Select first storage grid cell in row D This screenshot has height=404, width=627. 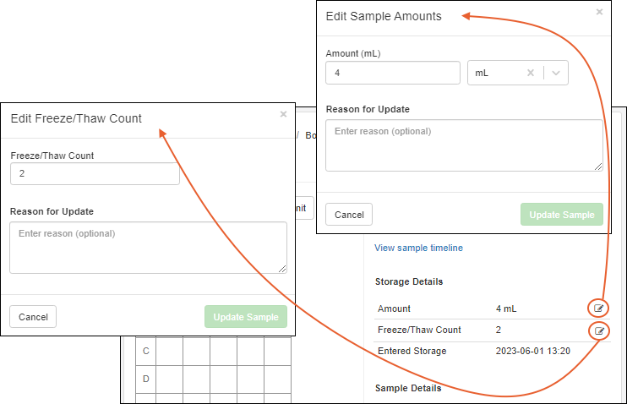169,379
